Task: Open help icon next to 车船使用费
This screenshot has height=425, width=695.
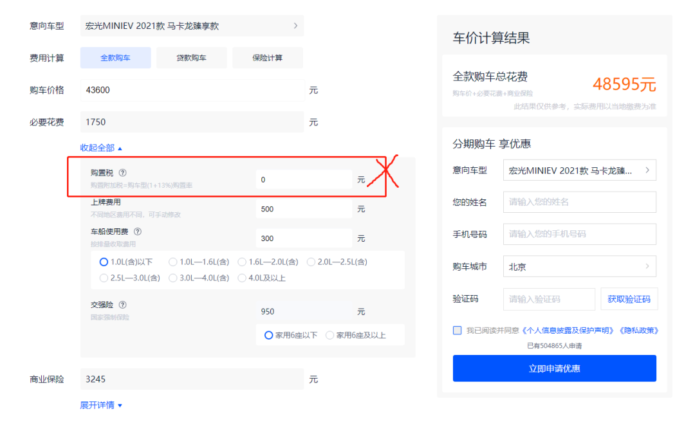Action: 138,231
